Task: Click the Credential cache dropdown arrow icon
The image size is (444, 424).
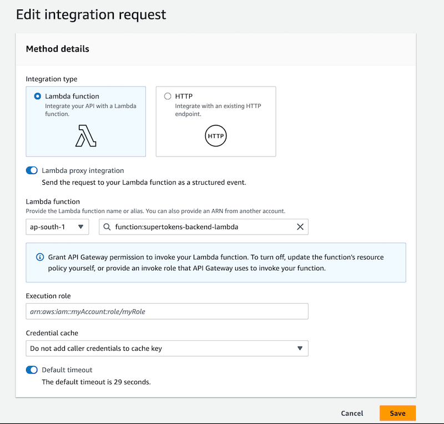Action: 301,348
